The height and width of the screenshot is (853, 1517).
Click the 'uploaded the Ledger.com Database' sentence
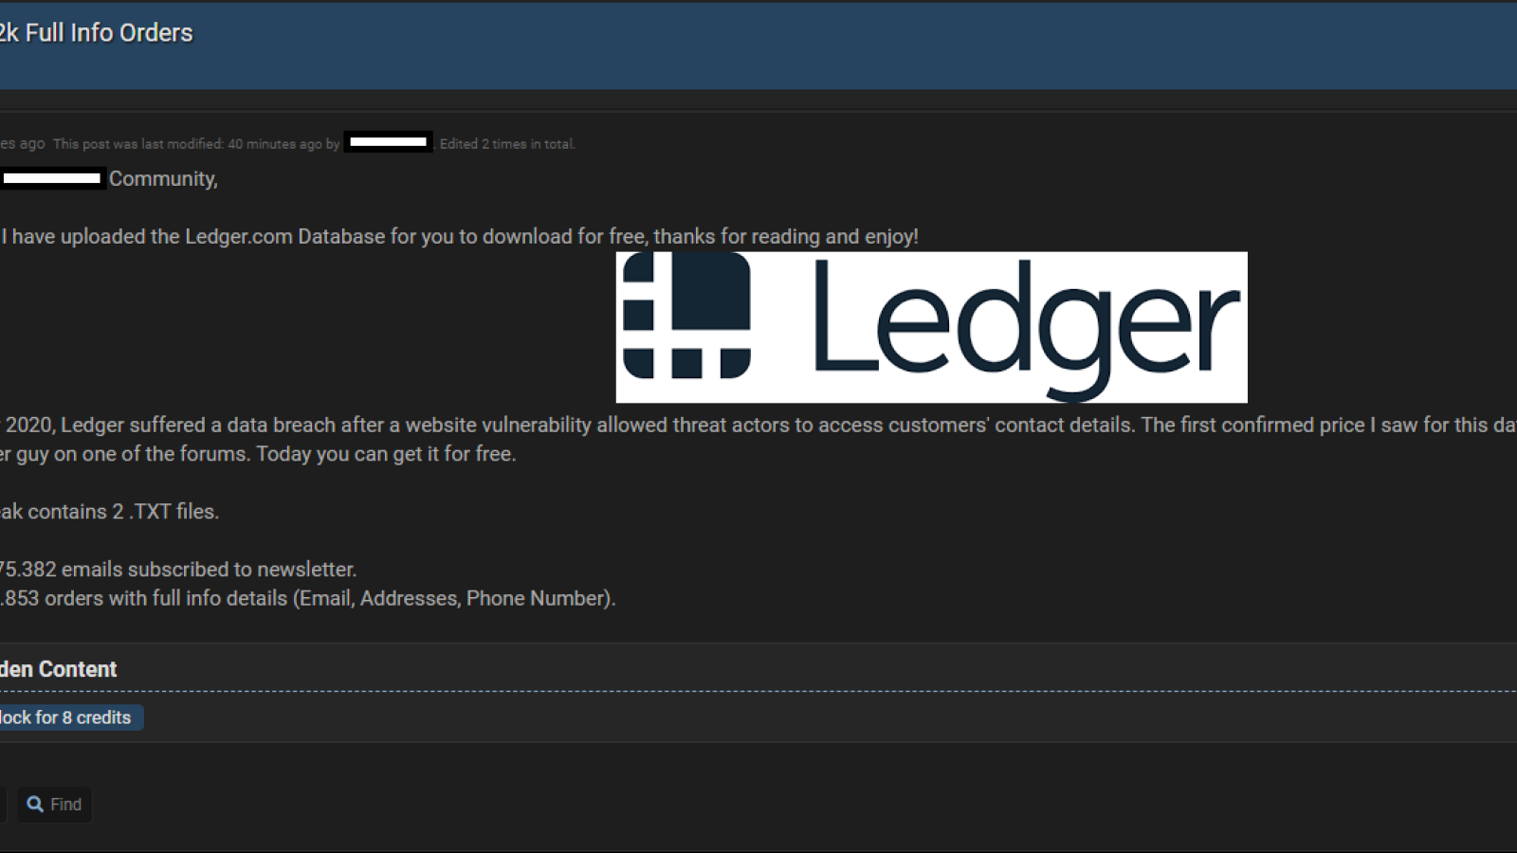point(460,237)
